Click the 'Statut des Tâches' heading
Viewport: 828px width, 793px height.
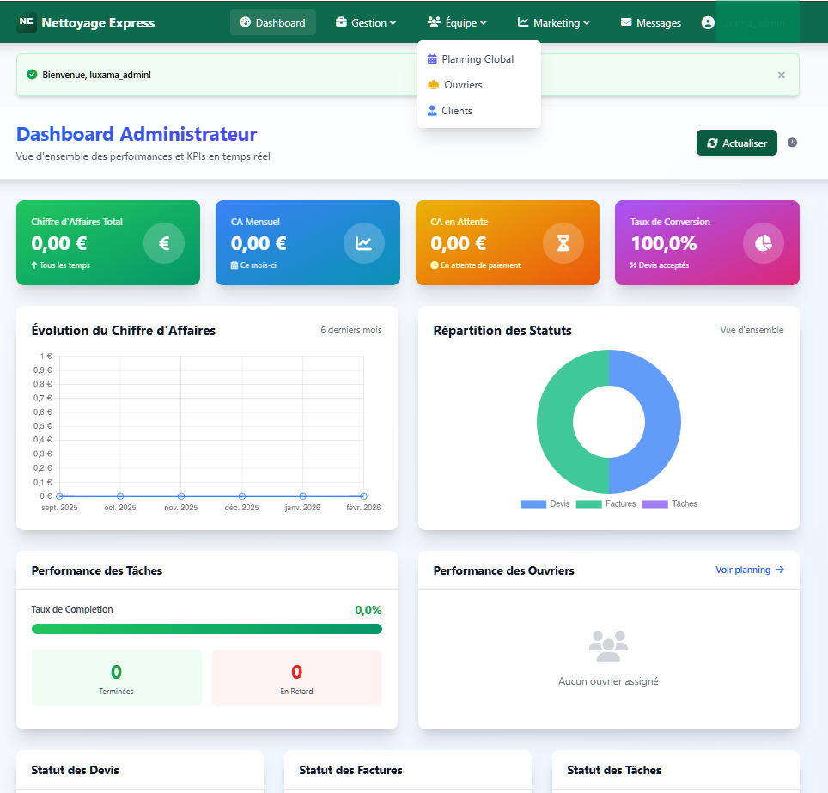(x=614, y=771)
